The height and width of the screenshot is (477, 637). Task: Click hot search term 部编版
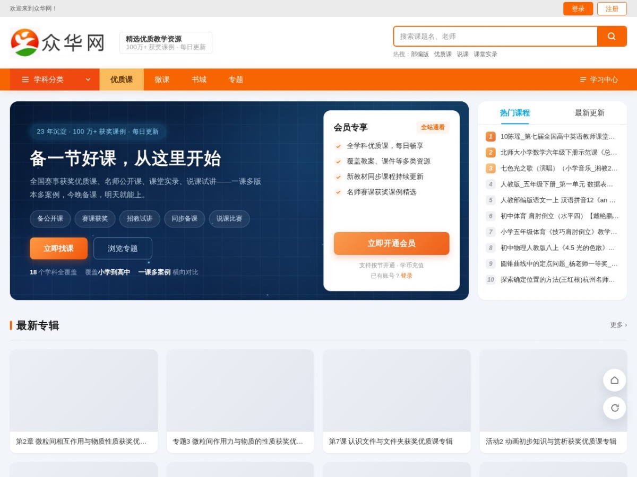pos(419,54)
